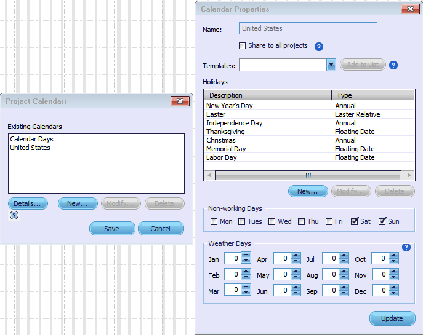Click the Jan weather days value field

click(233, 258)
